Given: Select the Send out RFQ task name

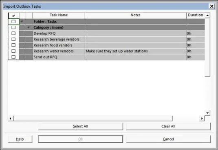Looking at the screenshot, I should coord(46,57).
